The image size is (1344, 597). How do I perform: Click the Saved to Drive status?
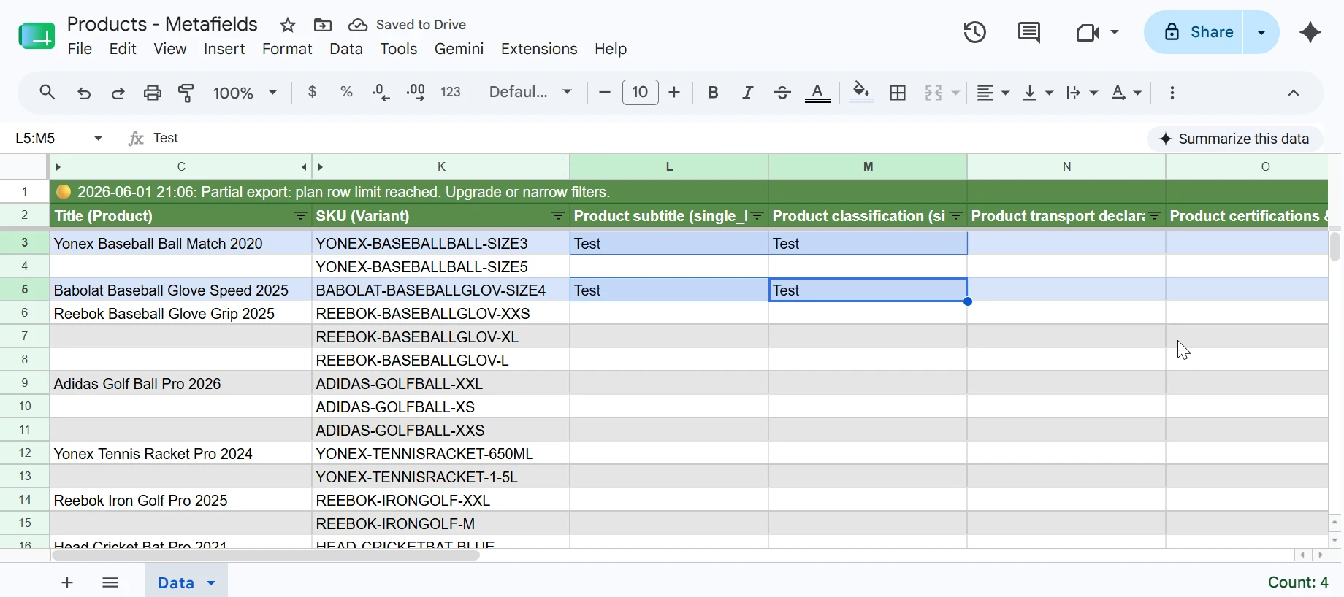coord(407,25)
